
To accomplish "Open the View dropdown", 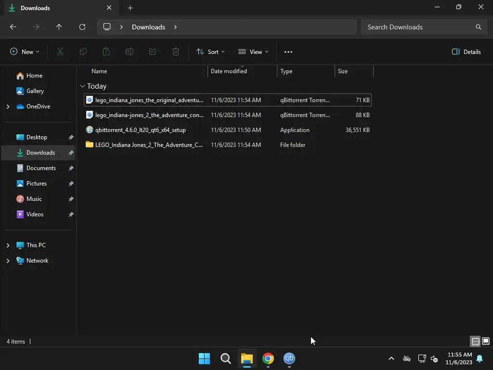I will pyautogui.click(x=253, y=52).
